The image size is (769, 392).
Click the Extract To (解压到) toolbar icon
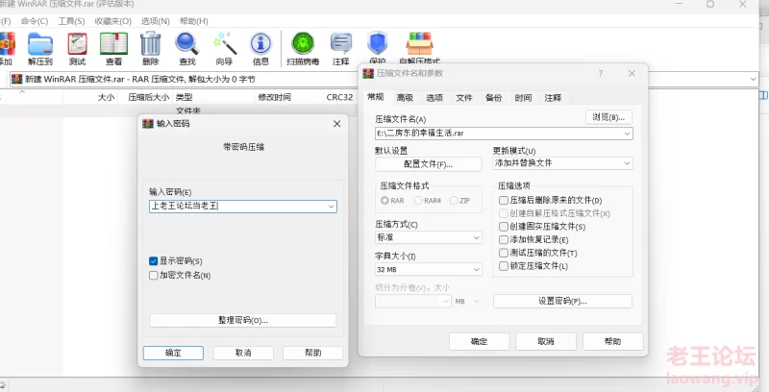point(40,48)
